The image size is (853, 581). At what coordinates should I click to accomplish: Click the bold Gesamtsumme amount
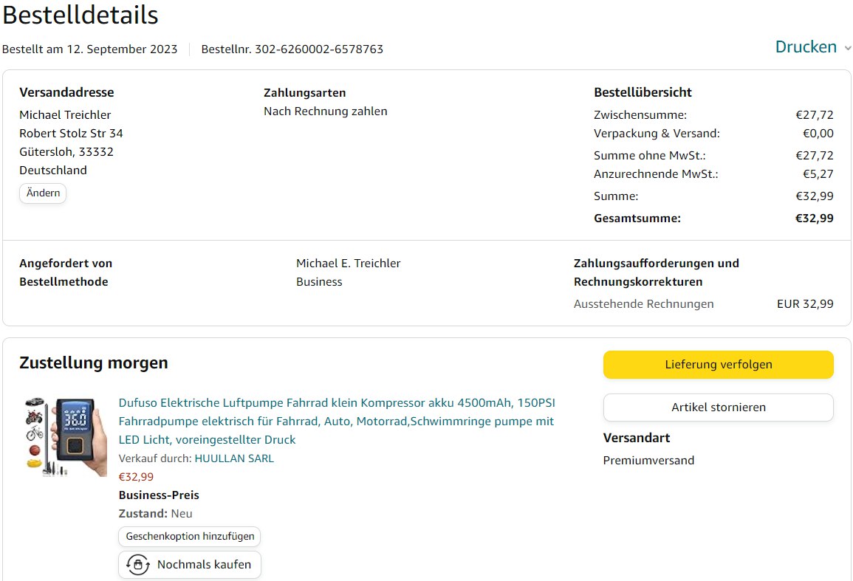814,219
